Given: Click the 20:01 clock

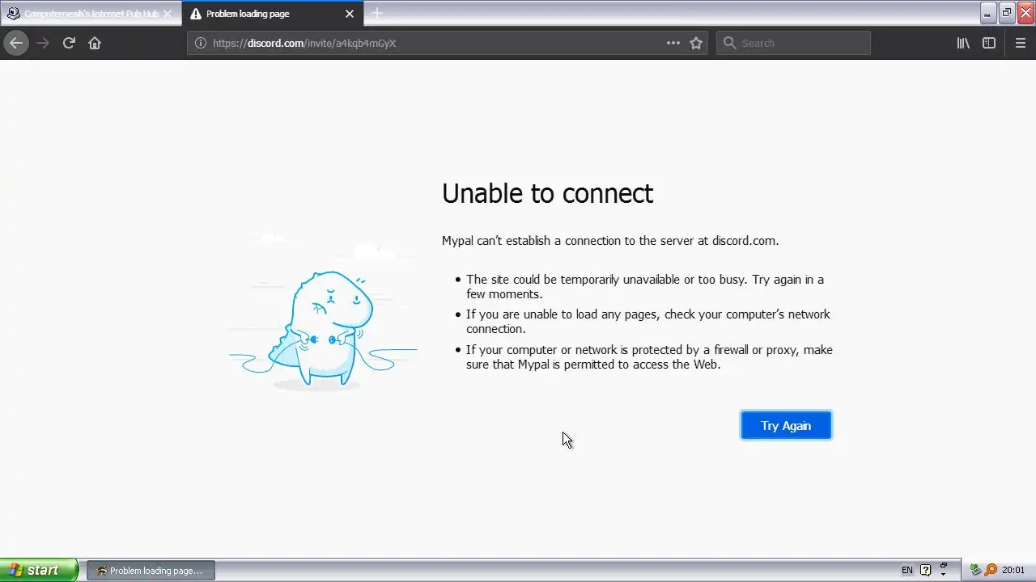Looking at the screenshot, I should [x=1013, y=570].
